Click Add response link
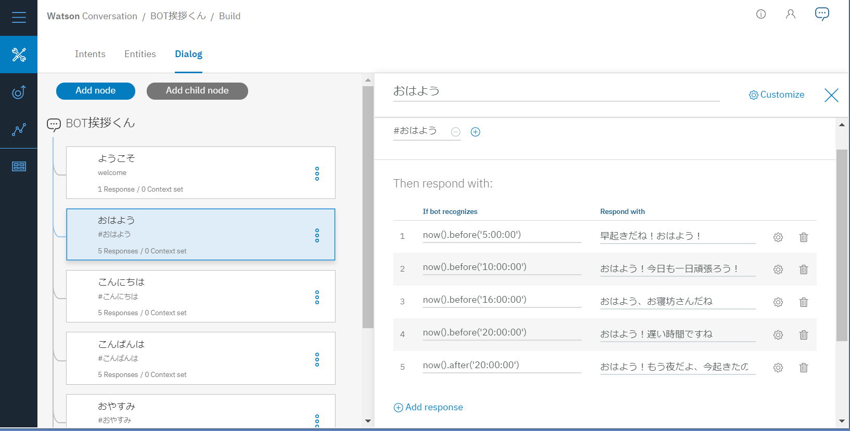This screenshot has width=850, height=431. point(428,407)
